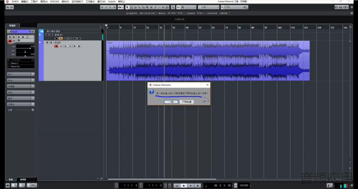Toggle global Write W automation button
The height and width of the screenshot is (189, 358).
click(x=115, y=7)
